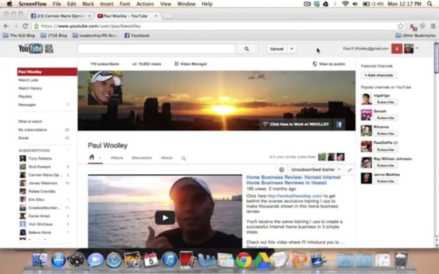Click the Facebook icon on channel banner
This screenshot has height=274, width=439.
pyautogui.click(x=339, y=124)
